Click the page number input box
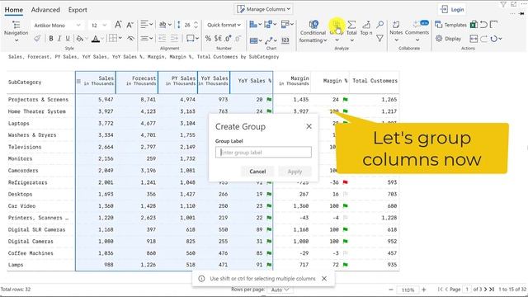528x297 pixels. tap(467, 290)
